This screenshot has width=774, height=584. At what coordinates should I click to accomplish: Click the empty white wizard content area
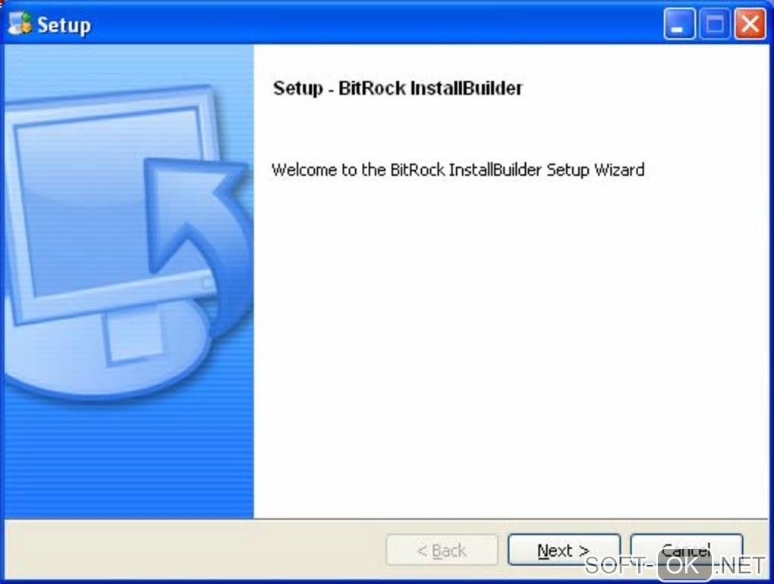point(511,345)
